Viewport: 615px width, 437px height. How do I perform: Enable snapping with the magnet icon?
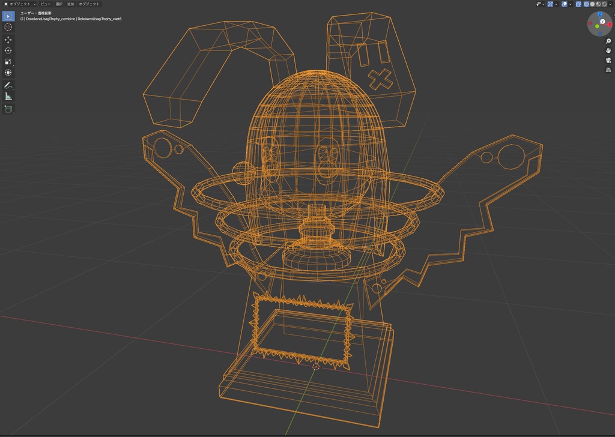click(x=550, y=4)
